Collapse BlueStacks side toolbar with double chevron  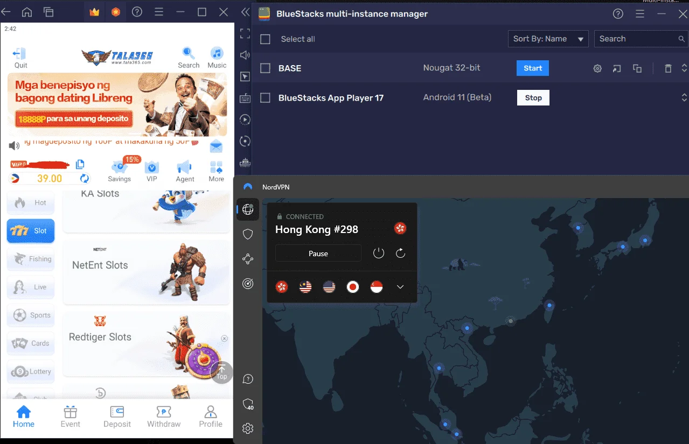click(x=245, y=12)
